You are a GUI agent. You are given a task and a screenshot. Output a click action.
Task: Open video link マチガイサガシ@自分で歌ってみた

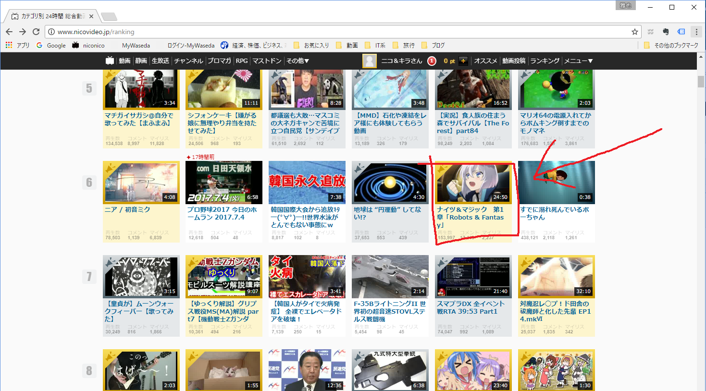139,119
